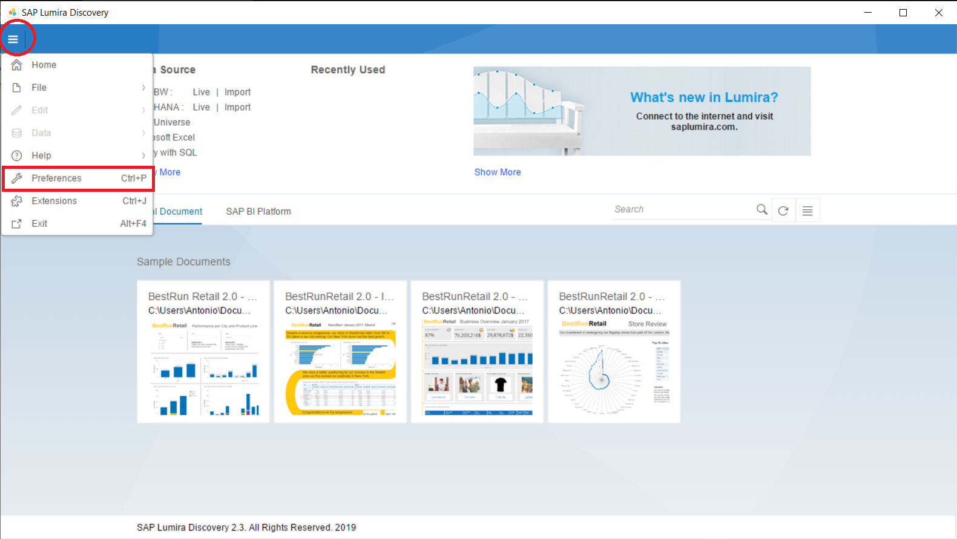Click the Universe data source link
The image size is (957, 539).
172,122
